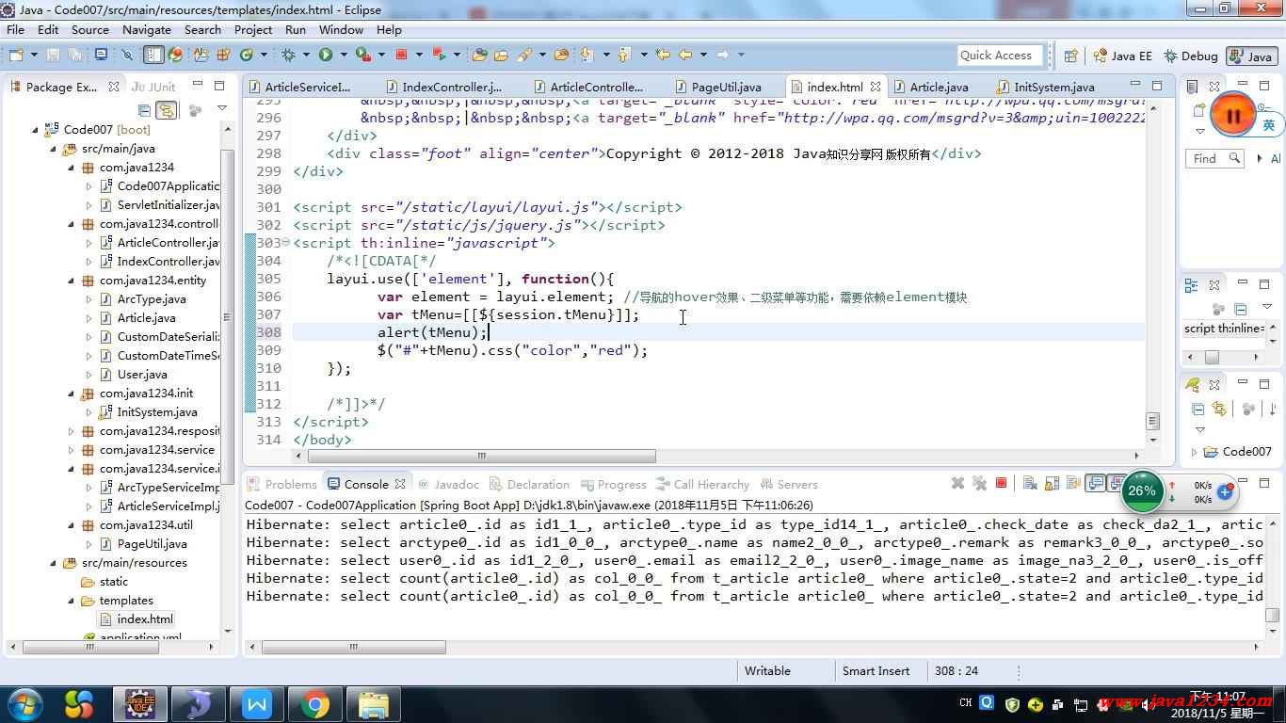Click the Last Edit Location arrow icon
Viewport: 1286px width, 723px height.
click(x=662, y=55)
